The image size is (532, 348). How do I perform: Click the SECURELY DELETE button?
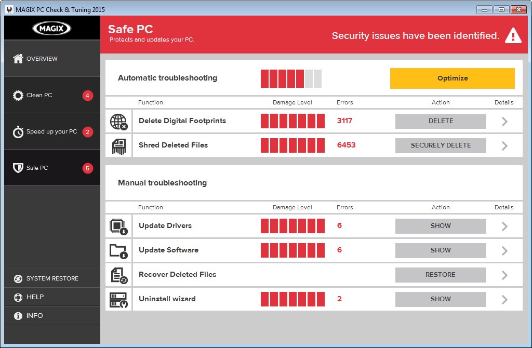point(441,145)
